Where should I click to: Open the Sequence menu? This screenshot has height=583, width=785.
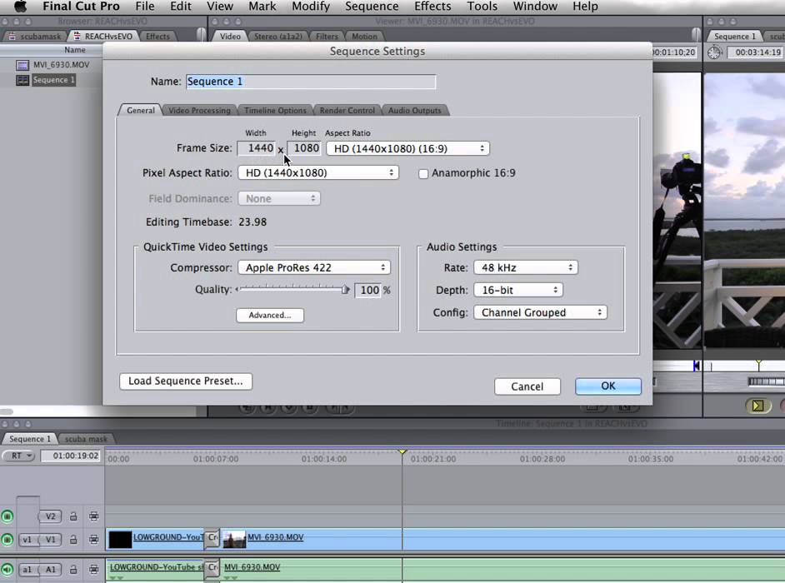tap(372, 7)
